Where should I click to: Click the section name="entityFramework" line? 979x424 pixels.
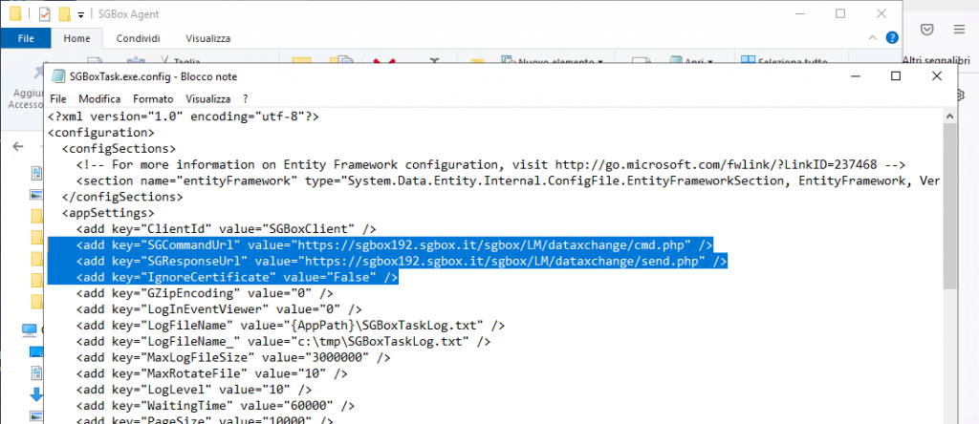click(509, 180)
